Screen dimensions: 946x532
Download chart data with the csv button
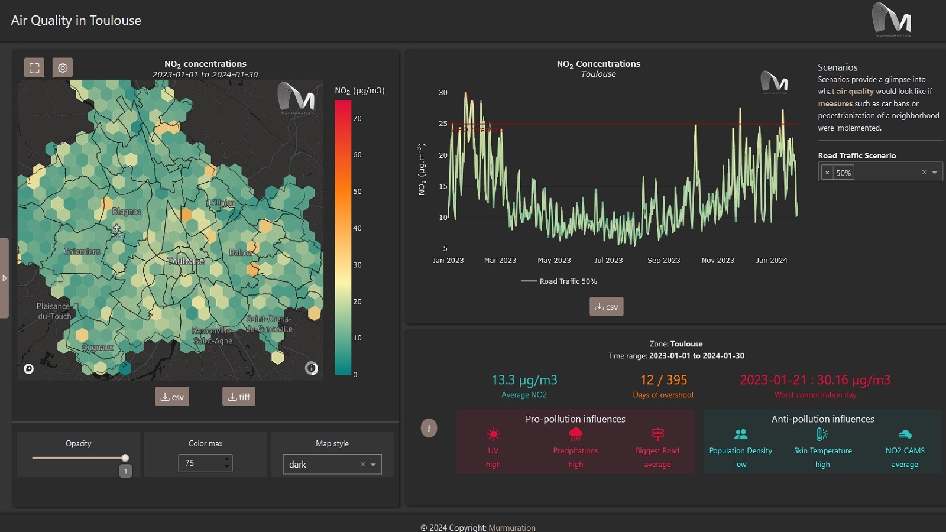606,306
